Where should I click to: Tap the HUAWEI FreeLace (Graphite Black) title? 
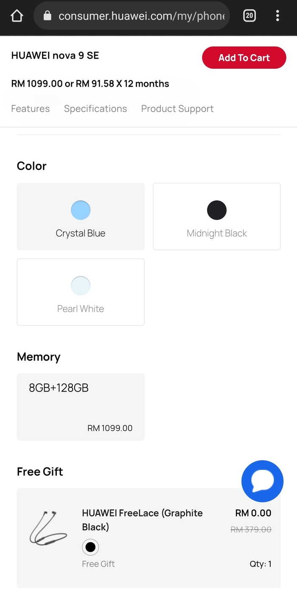pyautogui.click(x=142, y=520)
